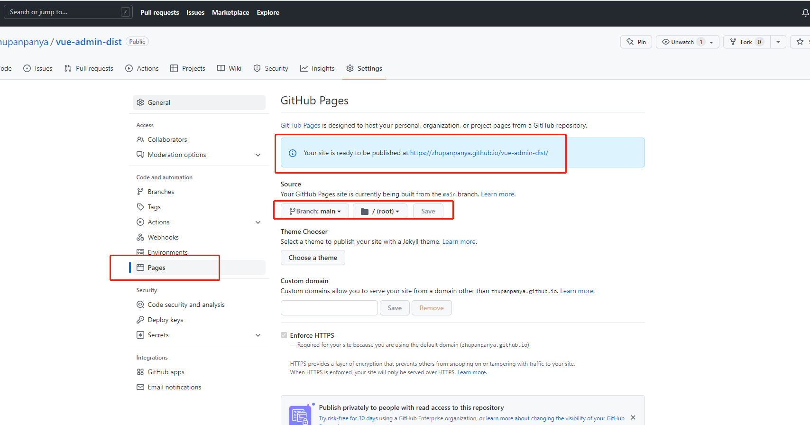Screen dimensions: 810x425
Task: Open the Security repository tab
Action: tap(271, 68)
